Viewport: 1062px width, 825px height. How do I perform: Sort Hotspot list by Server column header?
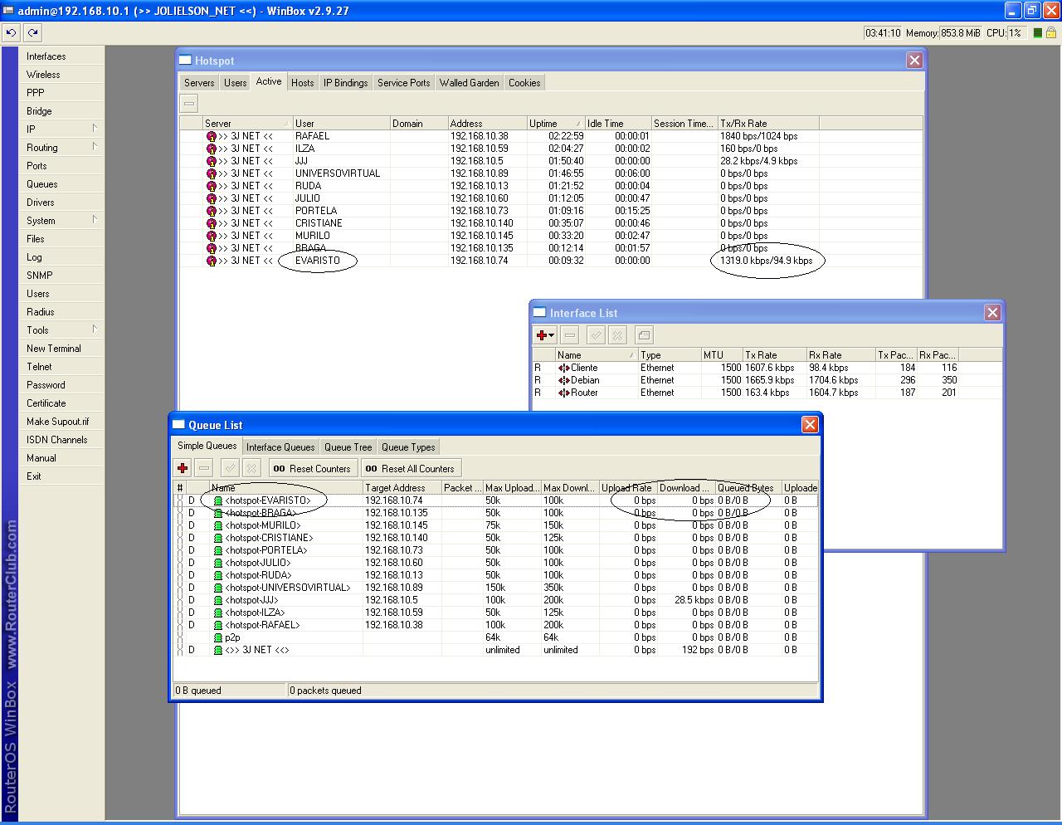pos(247,124)
